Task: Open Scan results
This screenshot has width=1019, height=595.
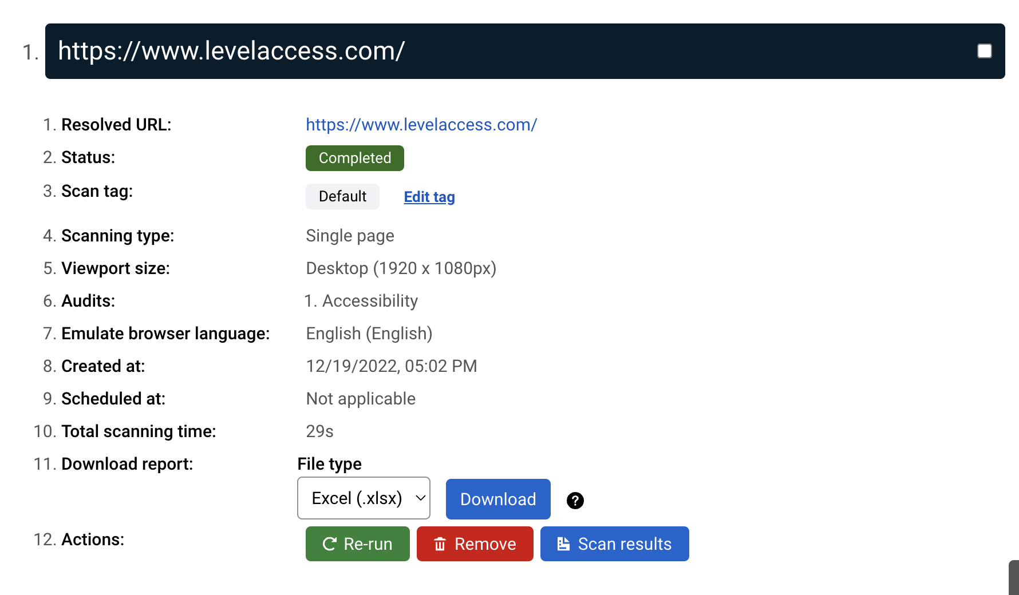Action: (614, 544)
